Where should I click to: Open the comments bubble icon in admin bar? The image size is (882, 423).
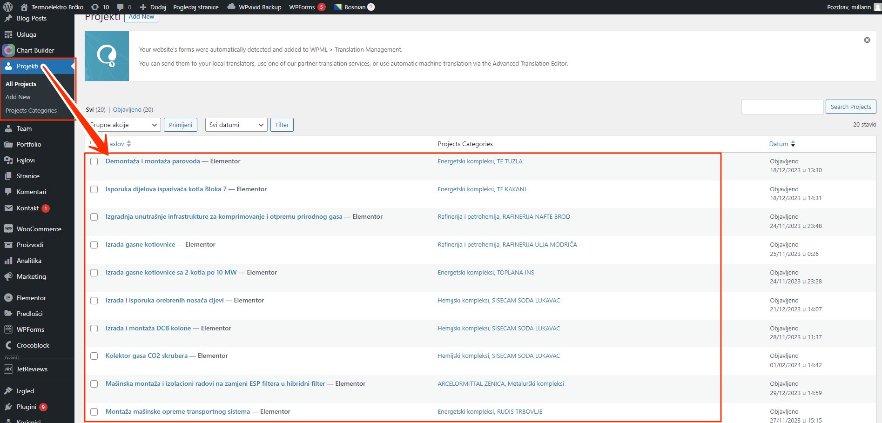121,7
